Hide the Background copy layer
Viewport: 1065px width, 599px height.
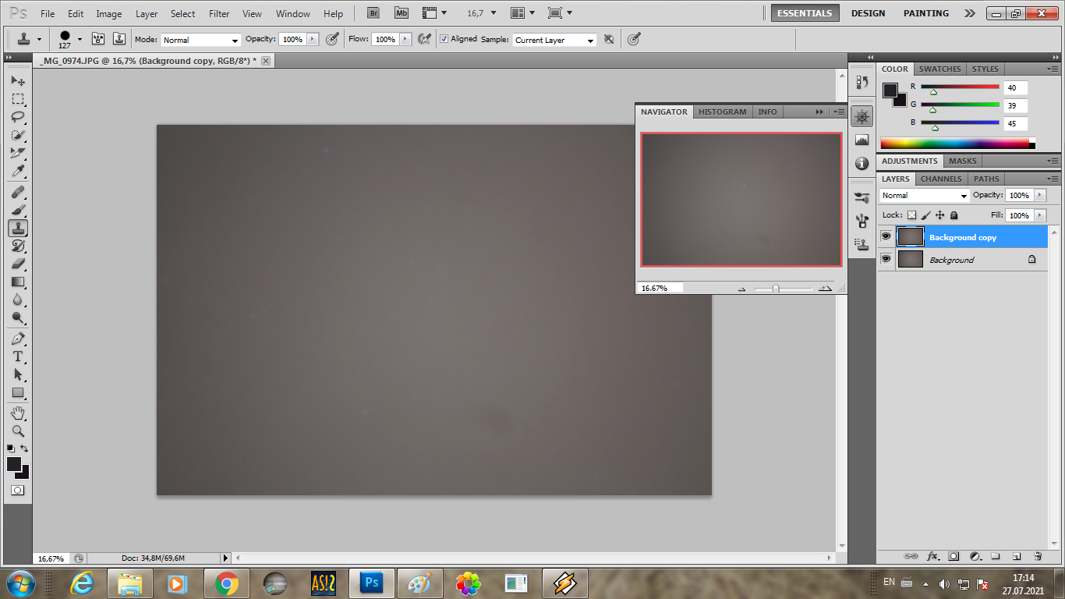pos(886,236)
